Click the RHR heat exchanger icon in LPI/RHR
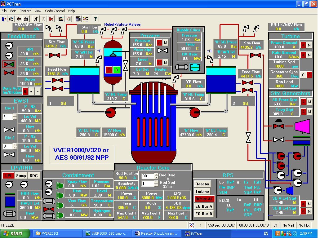This screenshot has height=239, width=320. 10,214
